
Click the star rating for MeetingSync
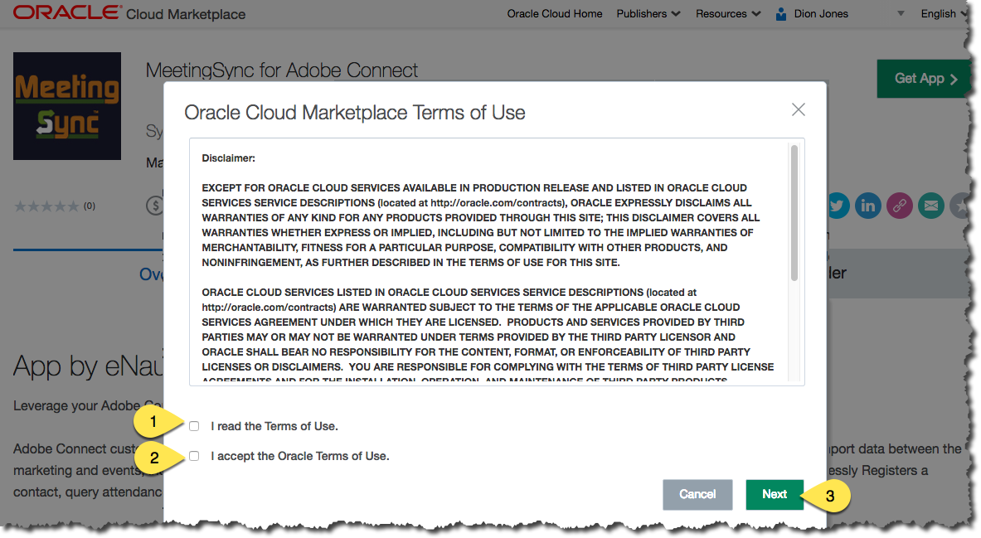[x=47, y=206]
